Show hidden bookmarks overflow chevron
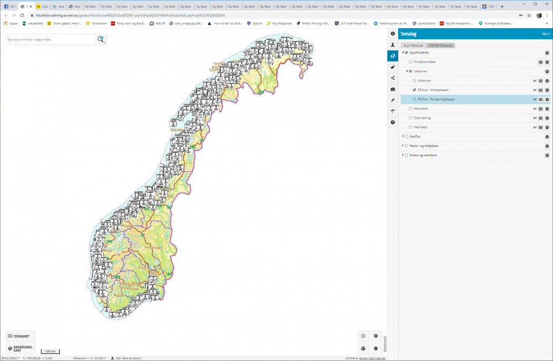 (547, 23)
